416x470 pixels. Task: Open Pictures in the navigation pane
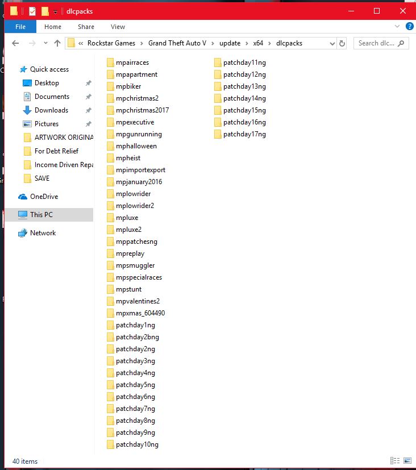pos(47,124)
